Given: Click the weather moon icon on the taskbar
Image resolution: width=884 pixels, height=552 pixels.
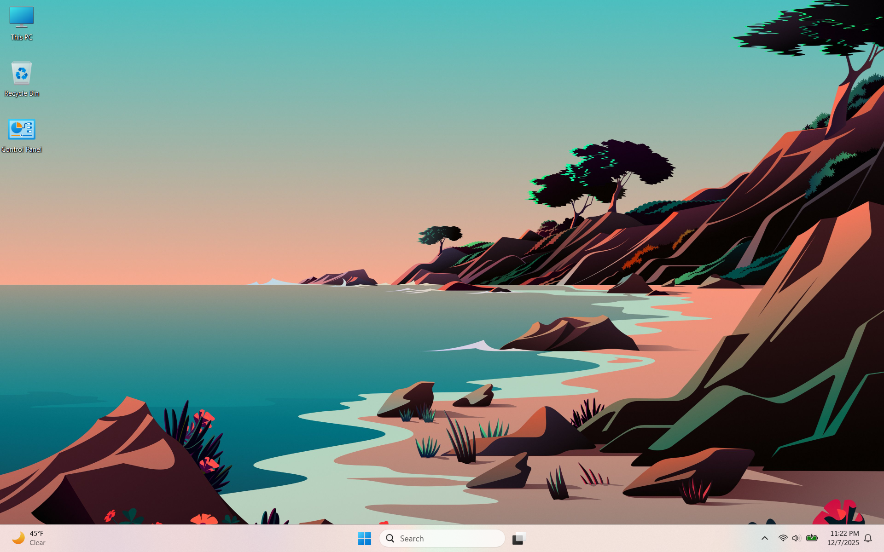Looking at the screenshot, I should tap(18, 537).
